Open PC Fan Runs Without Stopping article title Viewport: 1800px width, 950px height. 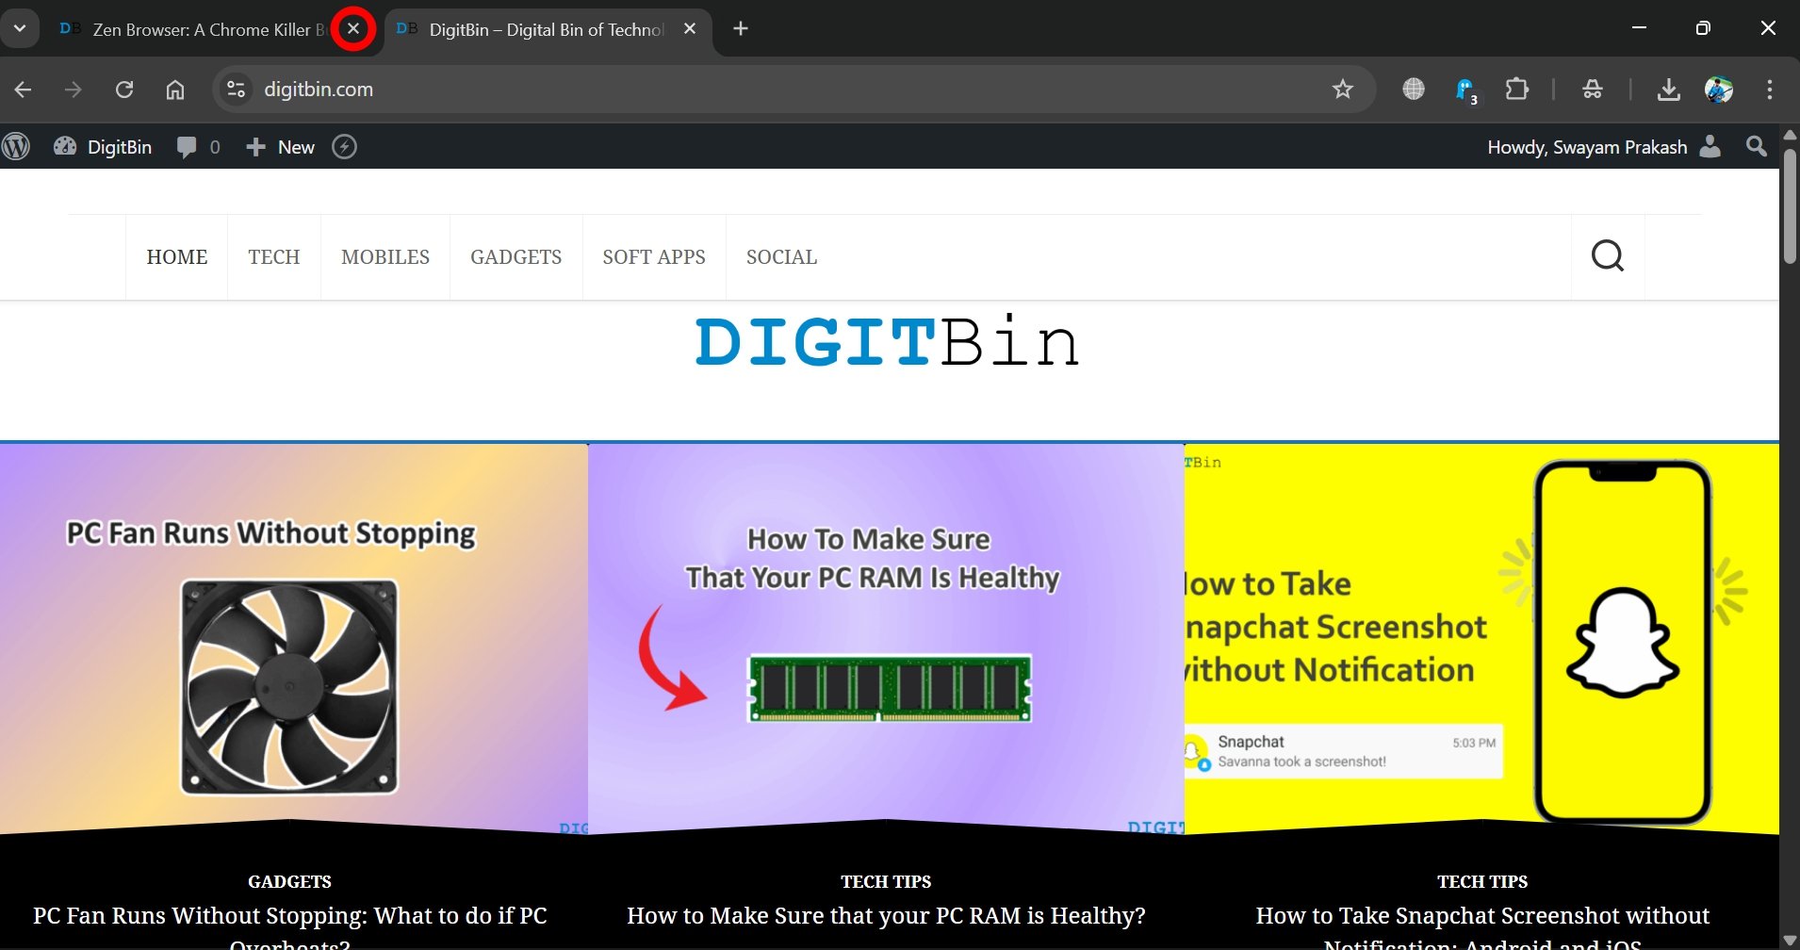(x=290, y=928)
